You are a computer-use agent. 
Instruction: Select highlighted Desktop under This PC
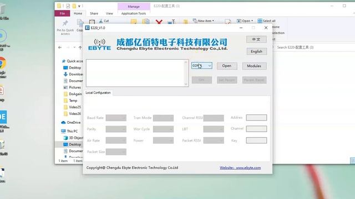(69, 144)
